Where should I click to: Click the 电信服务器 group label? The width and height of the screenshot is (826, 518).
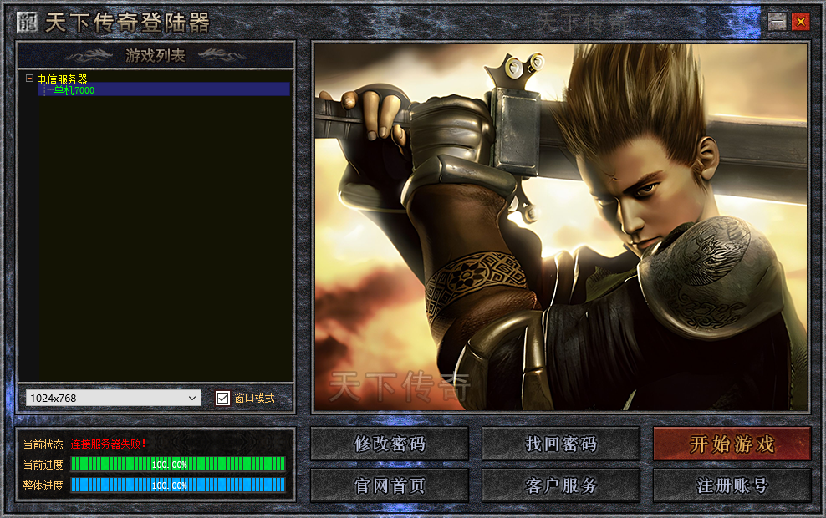pyautogui.click(x=62, y=79)
